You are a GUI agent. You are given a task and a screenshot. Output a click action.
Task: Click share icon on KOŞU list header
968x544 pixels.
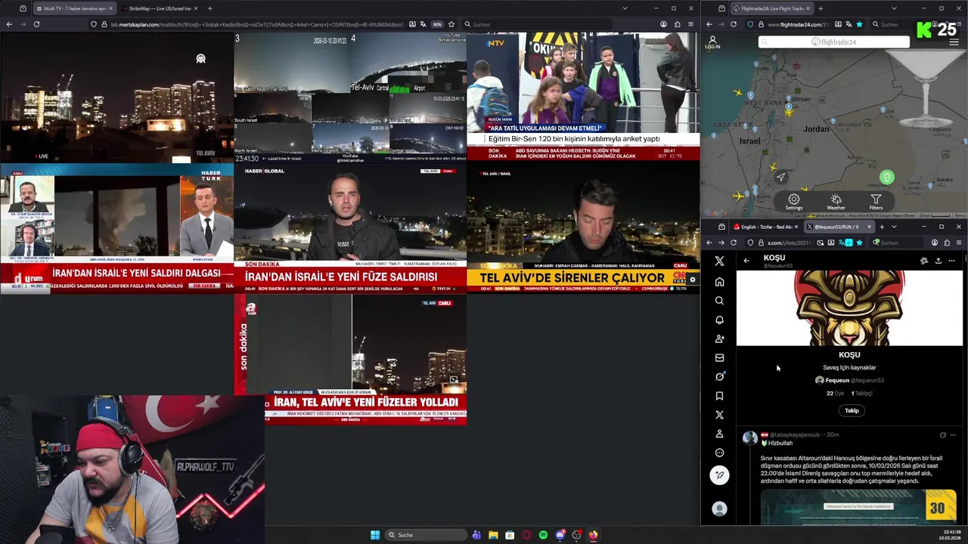coord(938,261)
